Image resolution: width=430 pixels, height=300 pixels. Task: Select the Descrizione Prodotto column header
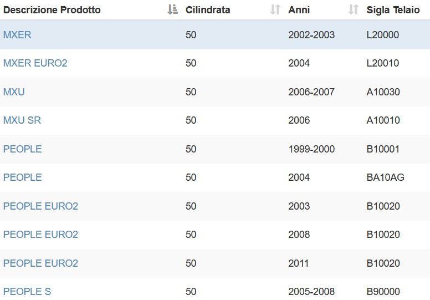coord(52,10)
